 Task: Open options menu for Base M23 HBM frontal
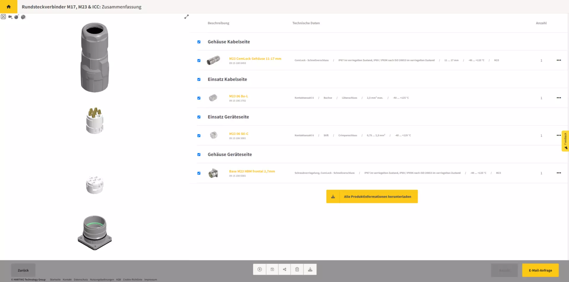pos(559,173)
